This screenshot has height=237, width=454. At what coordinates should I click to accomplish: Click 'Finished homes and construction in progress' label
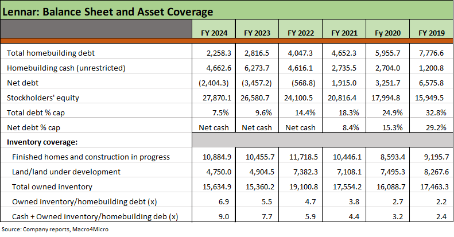point(91,157)
